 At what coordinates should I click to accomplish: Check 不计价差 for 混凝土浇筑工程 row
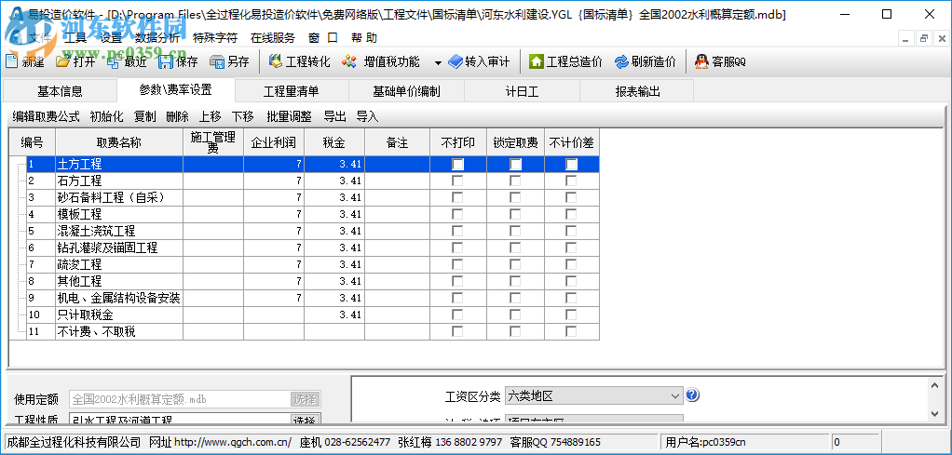571,231
